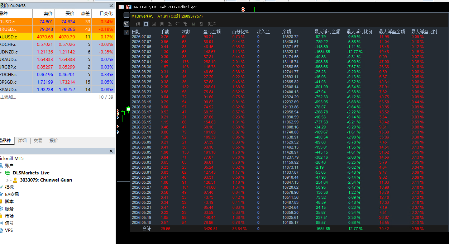This screenshot has width=449, height=244.
Task: Click the 盈亏金额 column header
Action: 212,32
